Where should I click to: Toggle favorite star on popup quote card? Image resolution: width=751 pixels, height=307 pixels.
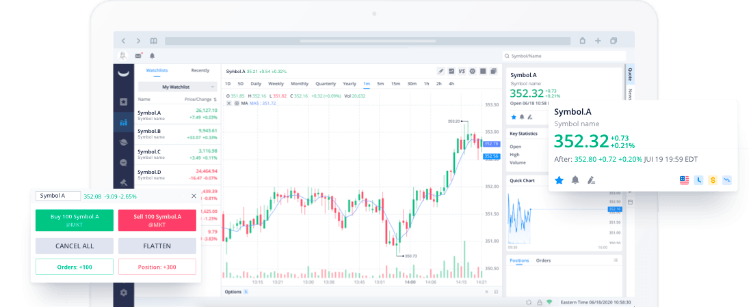[x=559, y=180]
